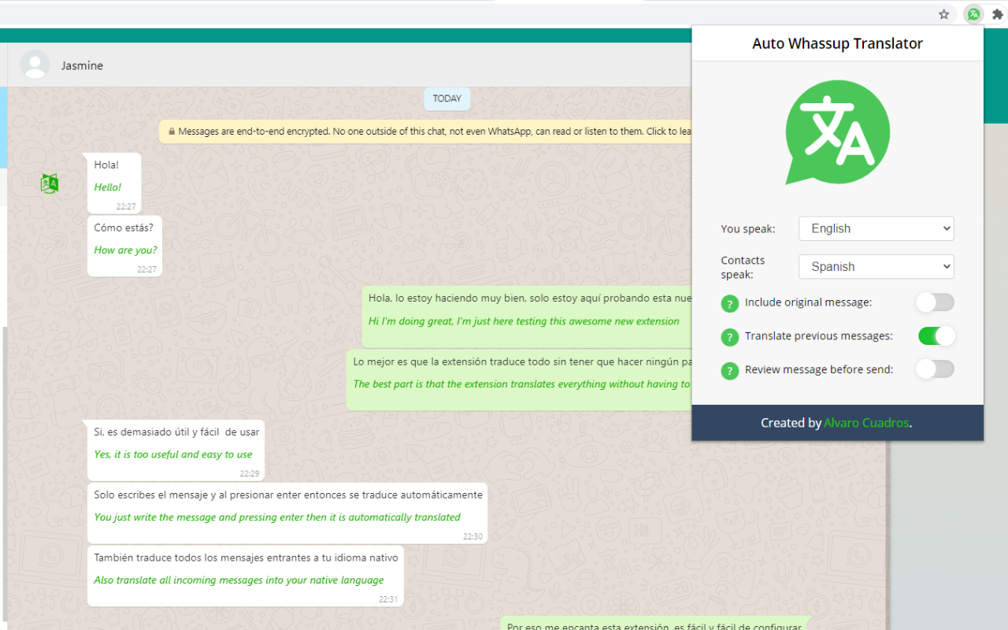Image resolution: width=1008 pixels, height=630 pixels.
Task: Click the translator icon beside the Hola message
Action: coord(49,183)
